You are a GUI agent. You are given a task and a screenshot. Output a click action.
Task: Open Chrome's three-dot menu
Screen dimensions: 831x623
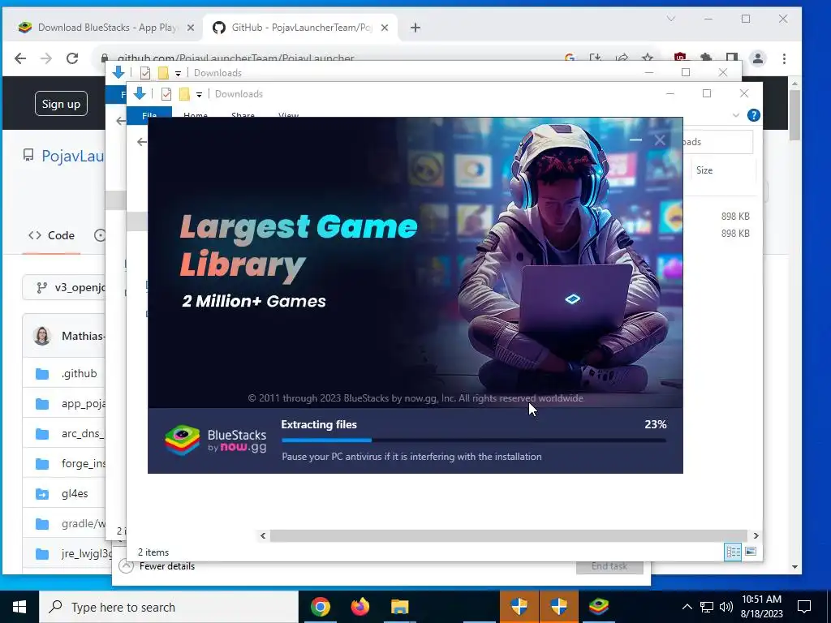785,58
